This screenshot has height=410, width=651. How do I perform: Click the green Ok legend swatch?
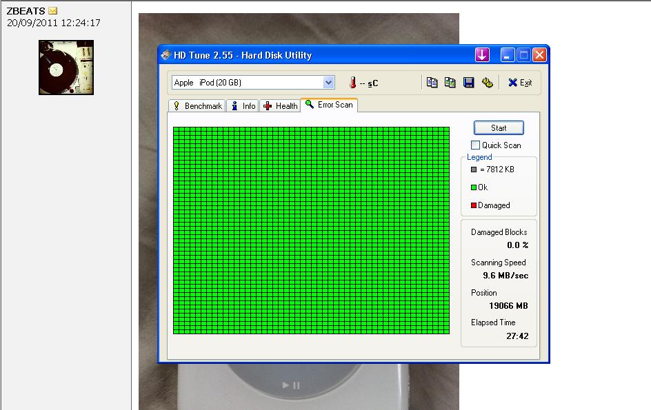click(x=473, y=187)
